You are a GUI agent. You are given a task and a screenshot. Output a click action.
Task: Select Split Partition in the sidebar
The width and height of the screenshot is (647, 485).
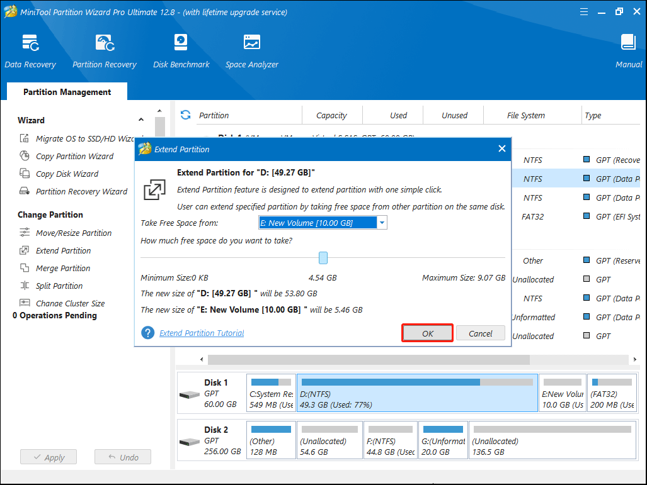click(x=59, y=286)
